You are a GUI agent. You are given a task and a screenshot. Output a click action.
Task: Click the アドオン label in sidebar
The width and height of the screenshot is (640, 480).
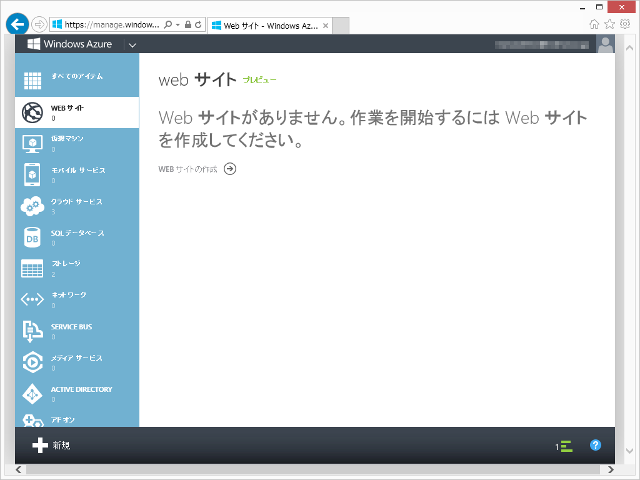63,419
